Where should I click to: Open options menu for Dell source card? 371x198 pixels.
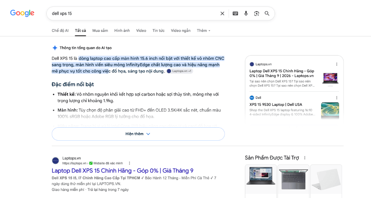pyautogui.click(x=337, y=98)
